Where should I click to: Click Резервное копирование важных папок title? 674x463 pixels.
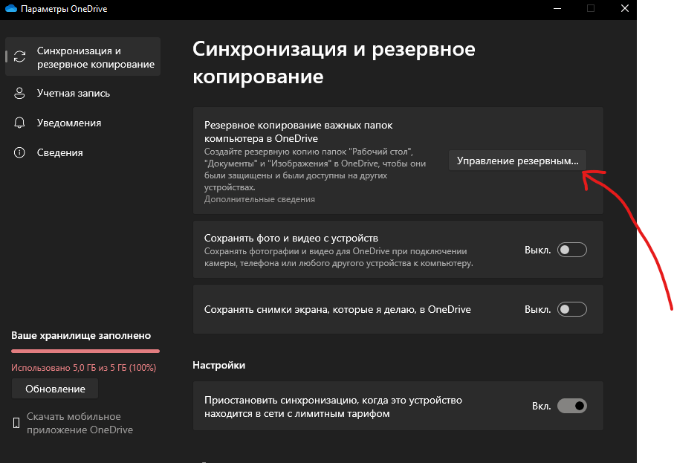[298, 132]
